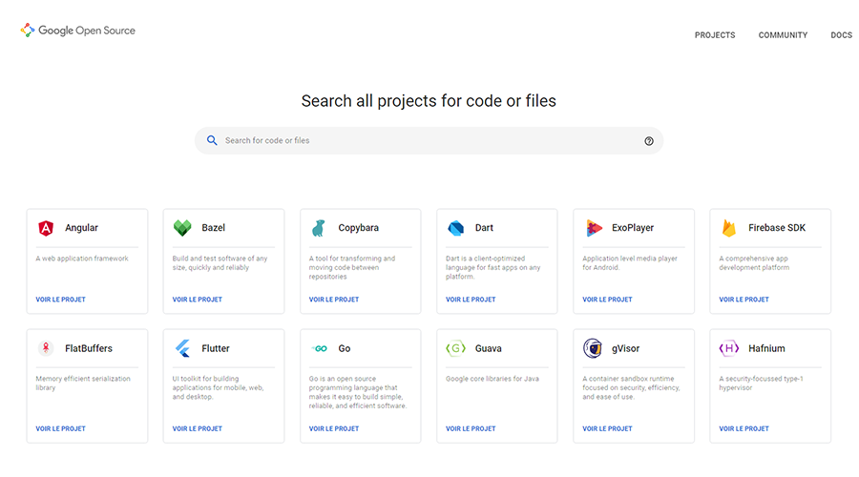Click 'Google core libraries for Java' description
Viewport: 859px width, 477px height.
[x=492, y=379]
